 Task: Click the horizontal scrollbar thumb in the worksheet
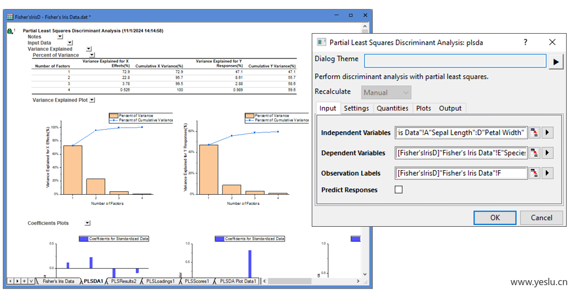tap(290, 281)
